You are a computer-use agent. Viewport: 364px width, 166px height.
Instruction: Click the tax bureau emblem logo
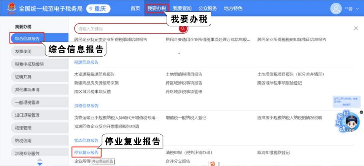tap(11, 8)
